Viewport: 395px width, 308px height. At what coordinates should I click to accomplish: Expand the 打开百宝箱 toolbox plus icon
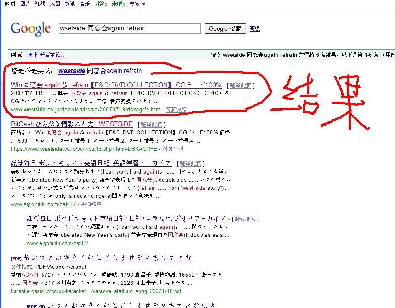click(x=30, y=55)
